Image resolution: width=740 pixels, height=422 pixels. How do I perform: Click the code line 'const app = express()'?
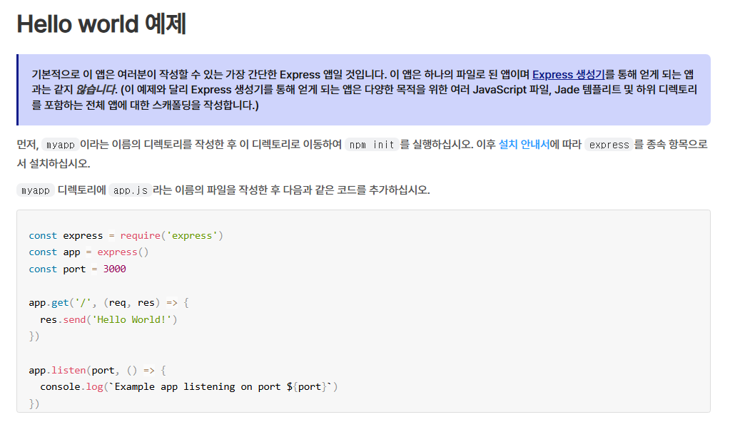pyautogui.click(x=88, y=252)
